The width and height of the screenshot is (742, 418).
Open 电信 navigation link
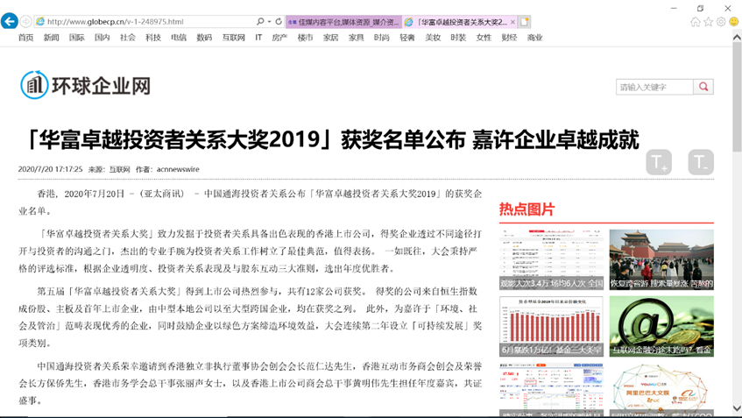pyautogui.click(x=179, y=38)
